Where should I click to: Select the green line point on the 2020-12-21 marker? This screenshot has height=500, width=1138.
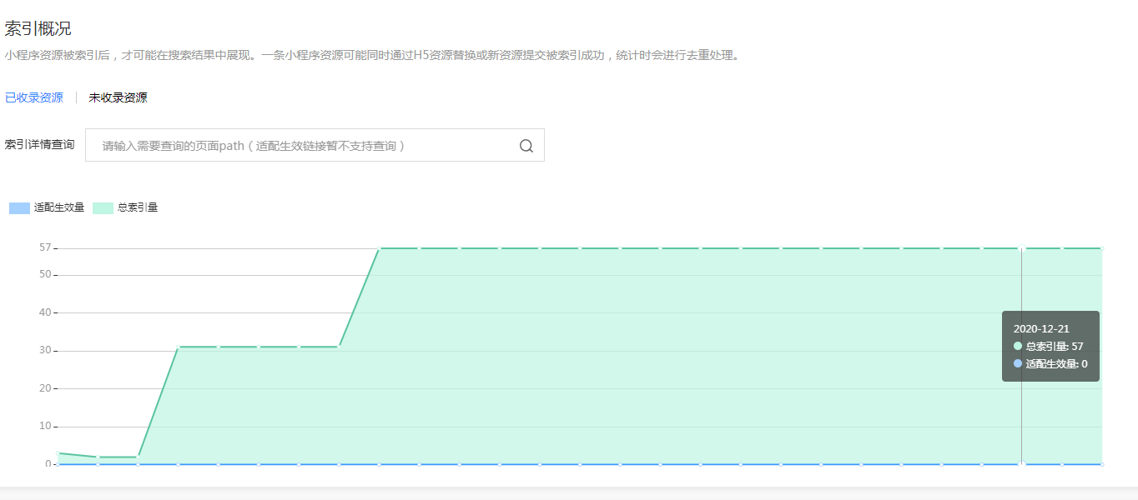(1021, 247)
